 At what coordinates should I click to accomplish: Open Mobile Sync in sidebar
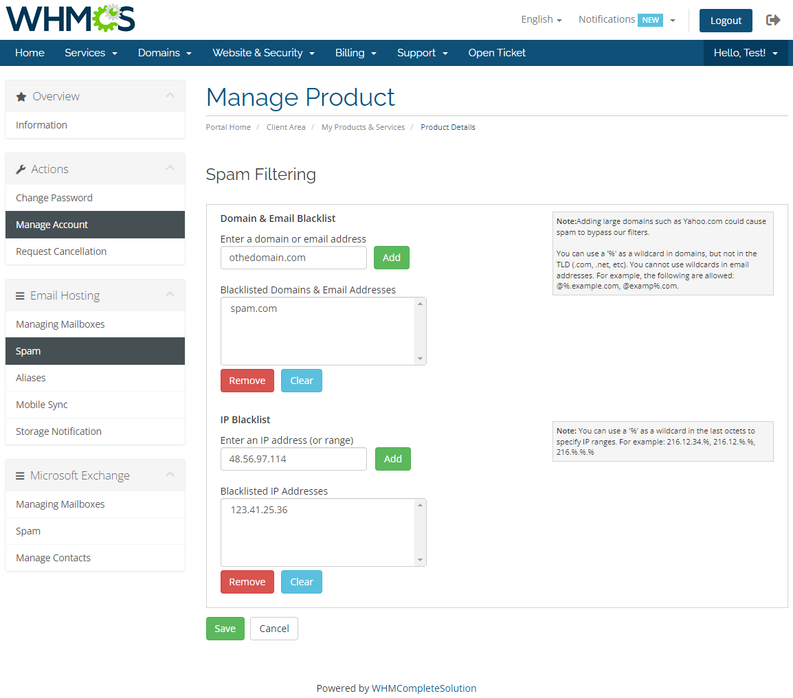pyautogui.click(x=95, y=405)
